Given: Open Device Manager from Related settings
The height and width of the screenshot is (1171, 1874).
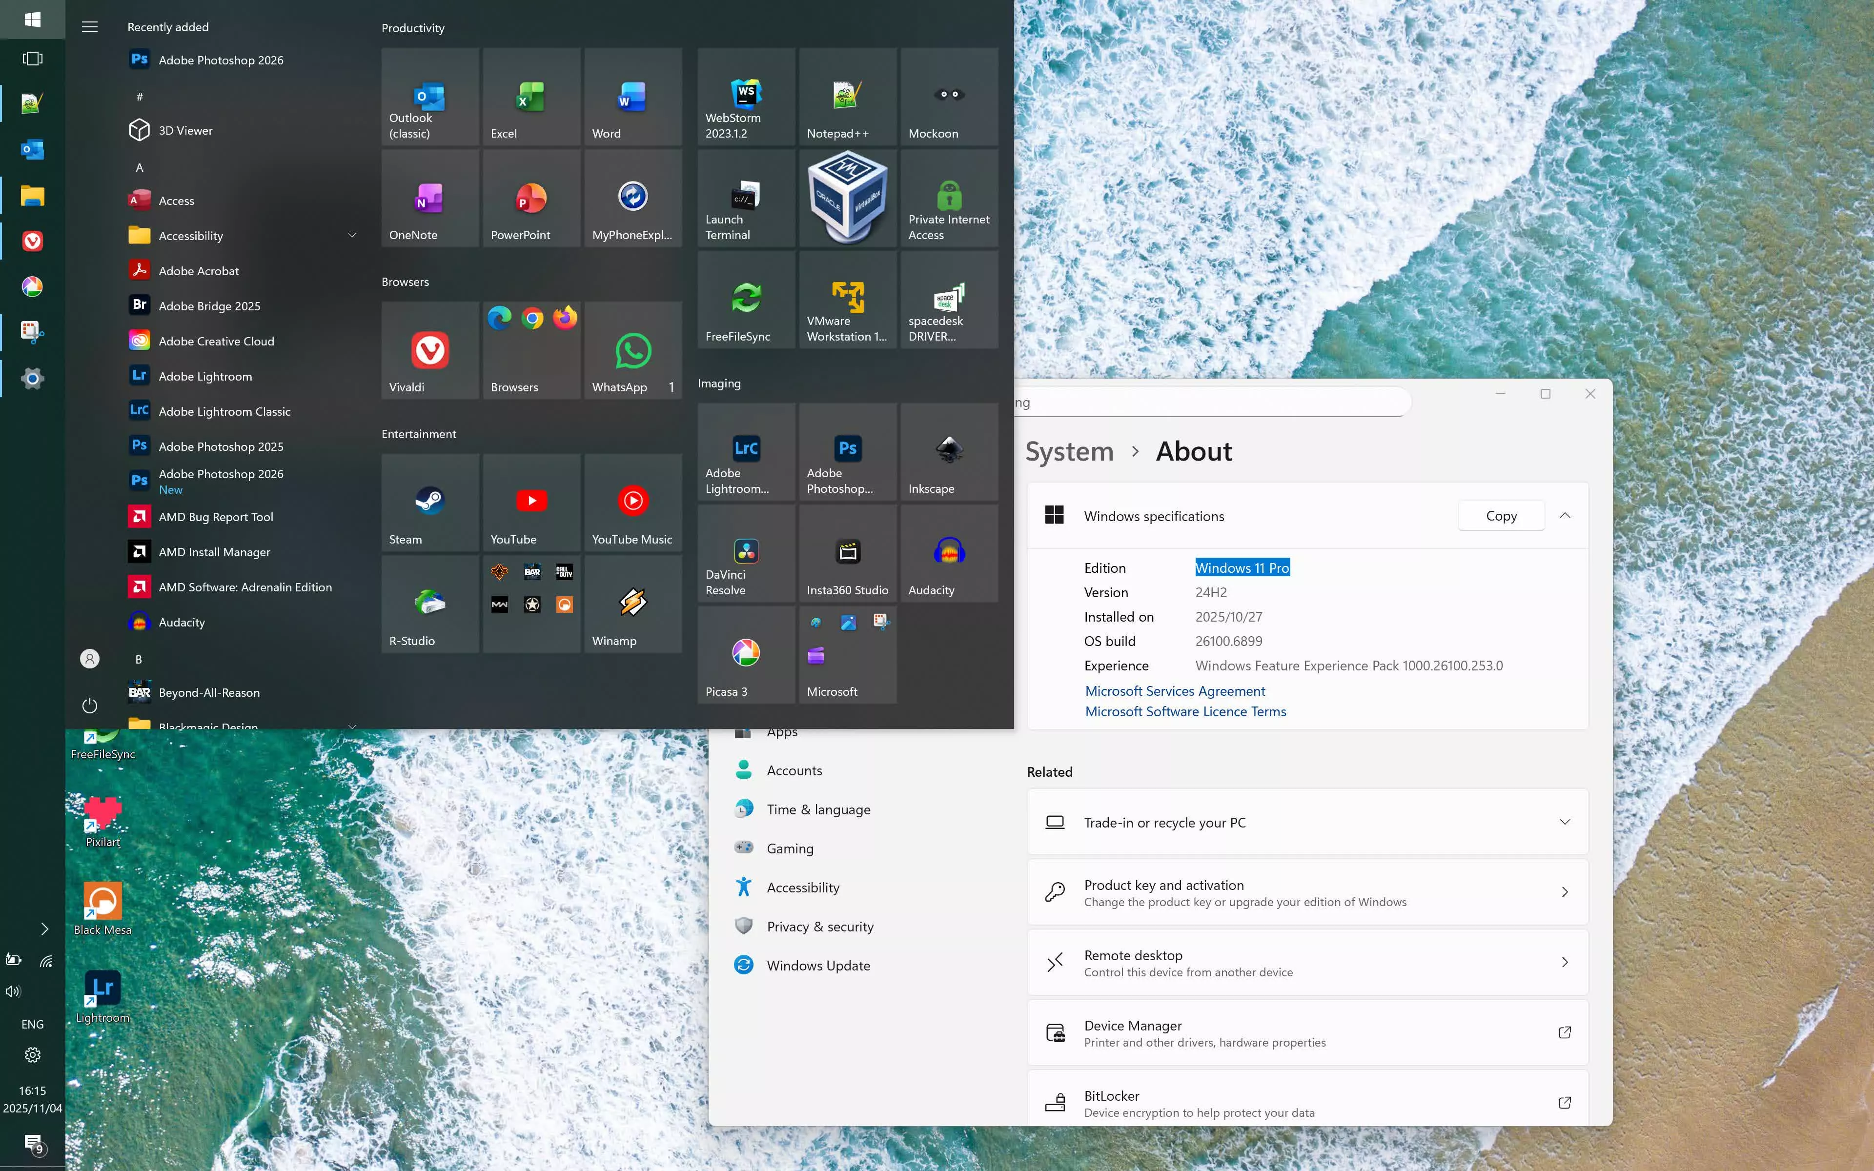Looking at the screenshot, I should 1307,1032.
